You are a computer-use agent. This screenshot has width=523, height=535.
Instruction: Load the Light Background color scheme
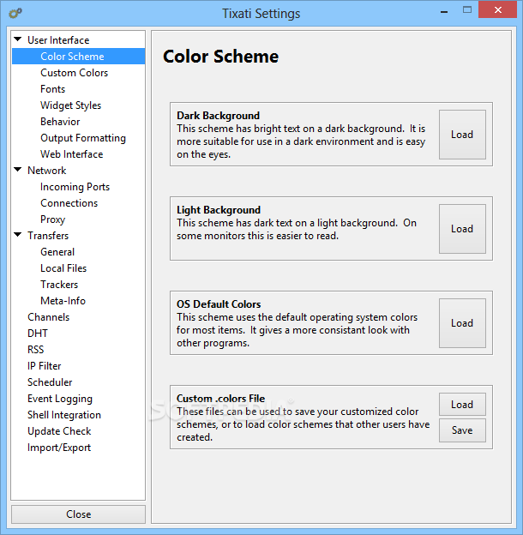point(462,229)
